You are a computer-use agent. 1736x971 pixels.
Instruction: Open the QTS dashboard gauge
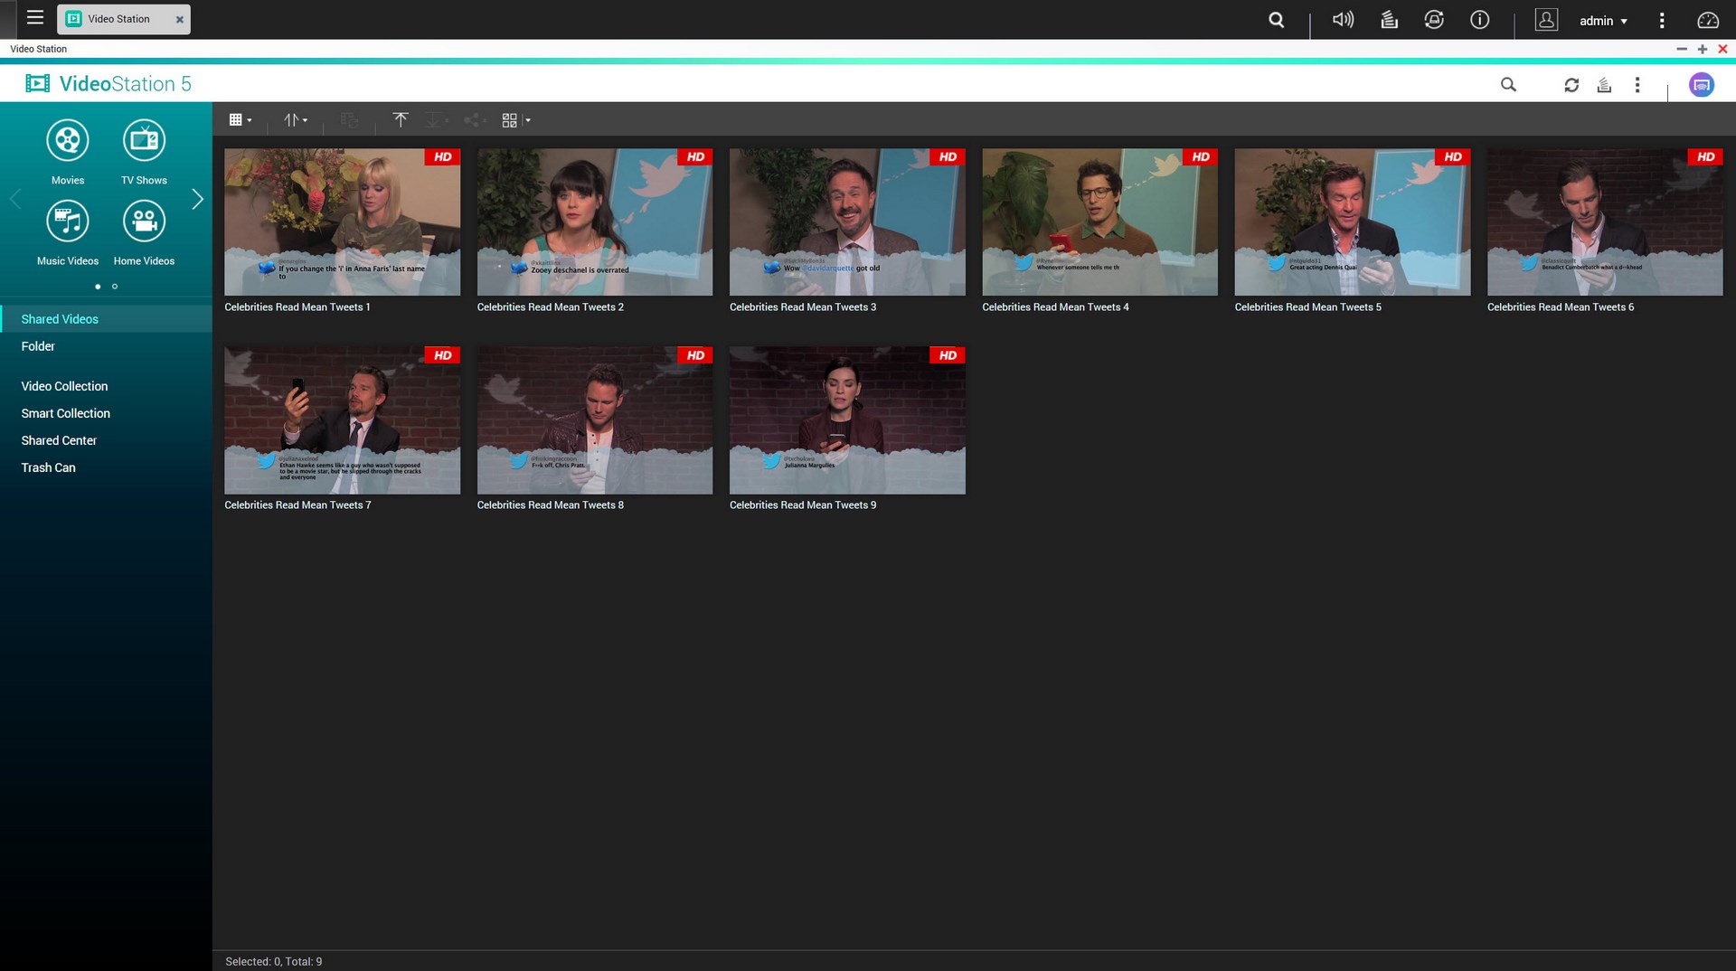point(1708,20)
